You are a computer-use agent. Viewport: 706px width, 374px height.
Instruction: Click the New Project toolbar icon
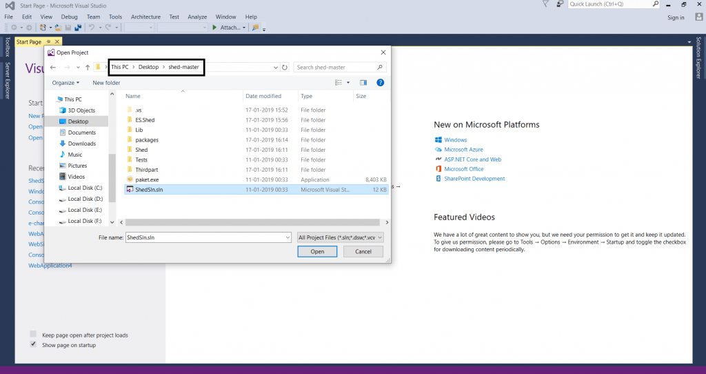(43, 28)
